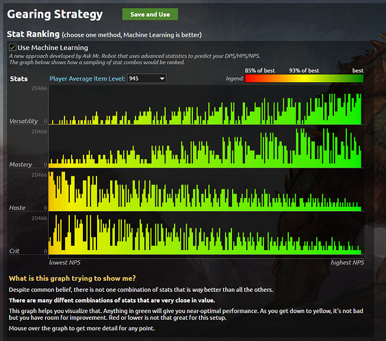Click the Mastery stat label

[x=21, y=165]
